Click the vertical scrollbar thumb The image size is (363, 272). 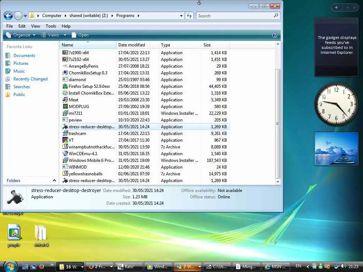278,124
